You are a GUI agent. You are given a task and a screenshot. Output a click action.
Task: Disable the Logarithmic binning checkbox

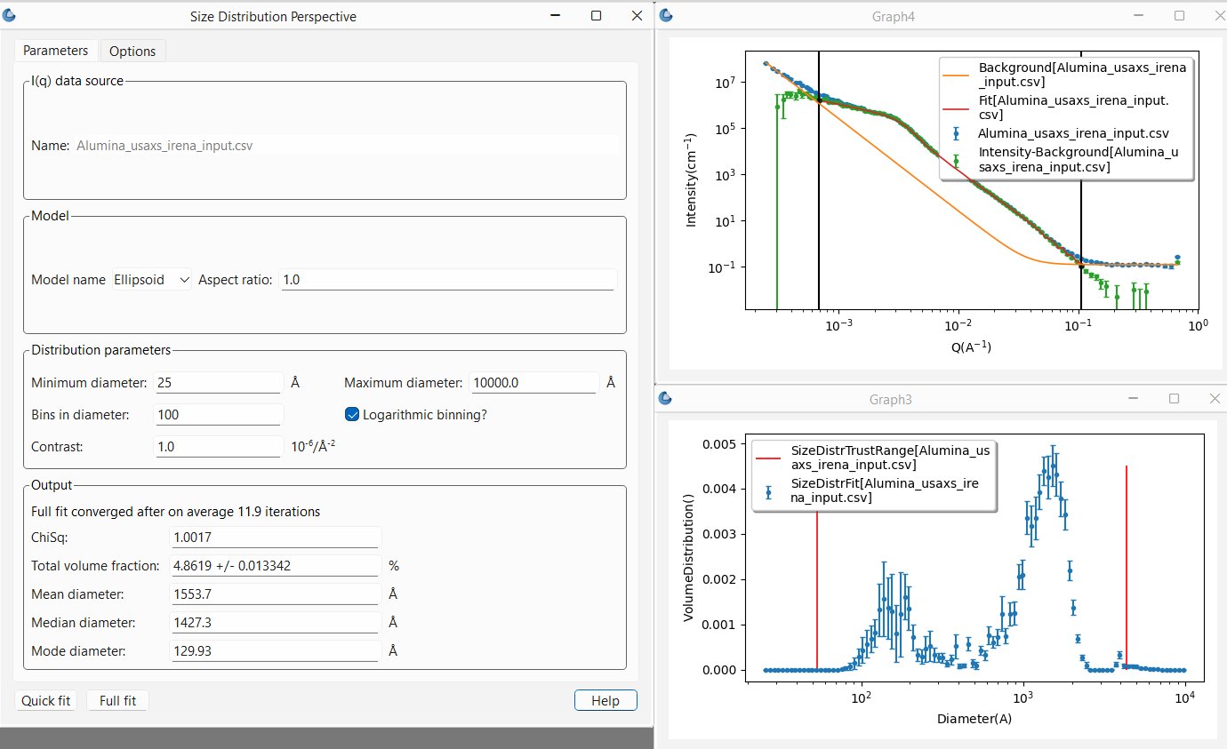click(352, 413)
